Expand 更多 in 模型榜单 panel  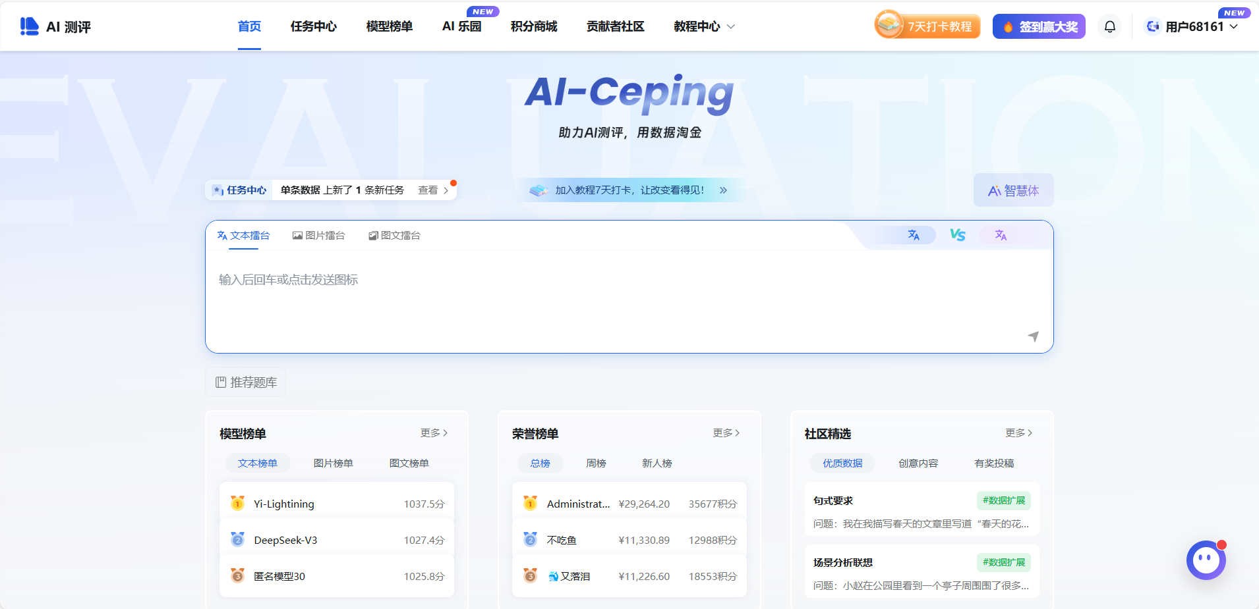(x=434, y=433)
